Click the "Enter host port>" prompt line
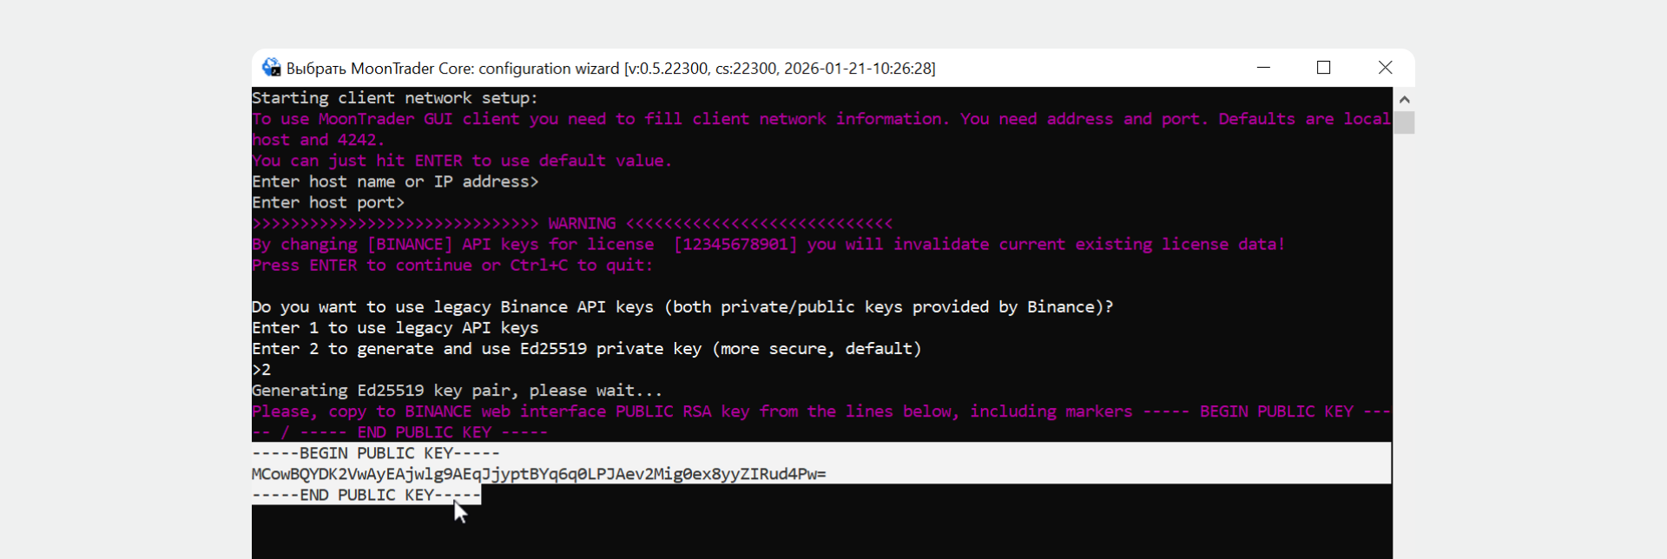The height and width of the screenshot is (559, 1667). pos(328,203)
